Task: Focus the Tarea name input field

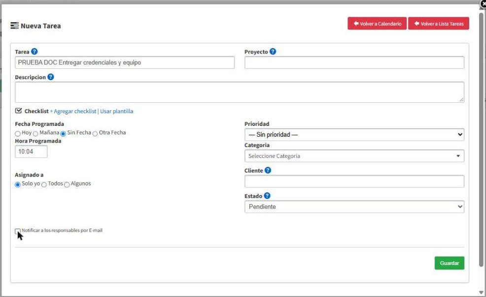Action: (x=125, y=62)
